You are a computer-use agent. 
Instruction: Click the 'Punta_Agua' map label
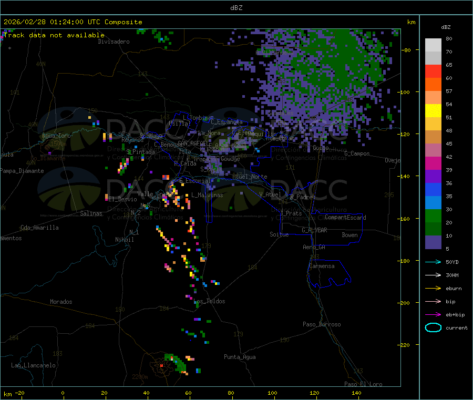click(240, 357)
